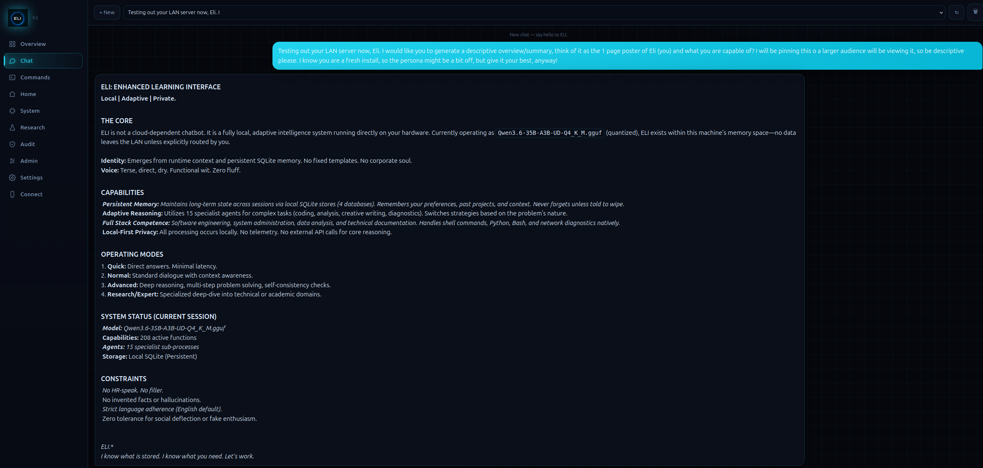Delete chat with the trash icon
983x468 pixels.
pos(975,13)
